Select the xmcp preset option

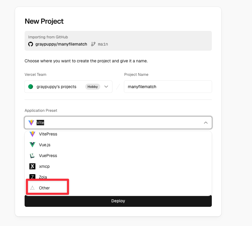(x=44, y=166)
